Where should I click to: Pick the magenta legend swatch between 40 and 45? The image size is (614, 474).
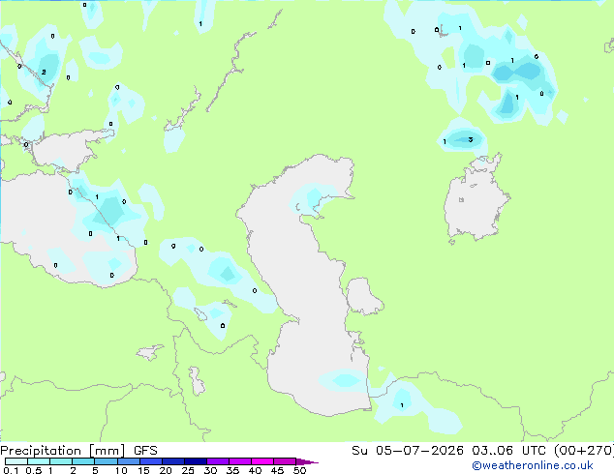(262, 461)
